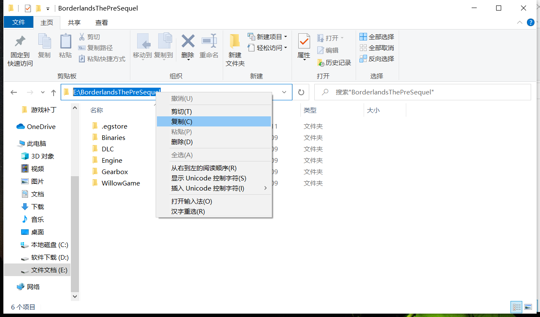The image size is (540, 317).
Task: Select Network (网络) in navigation pane
Action: coord(29,287)
